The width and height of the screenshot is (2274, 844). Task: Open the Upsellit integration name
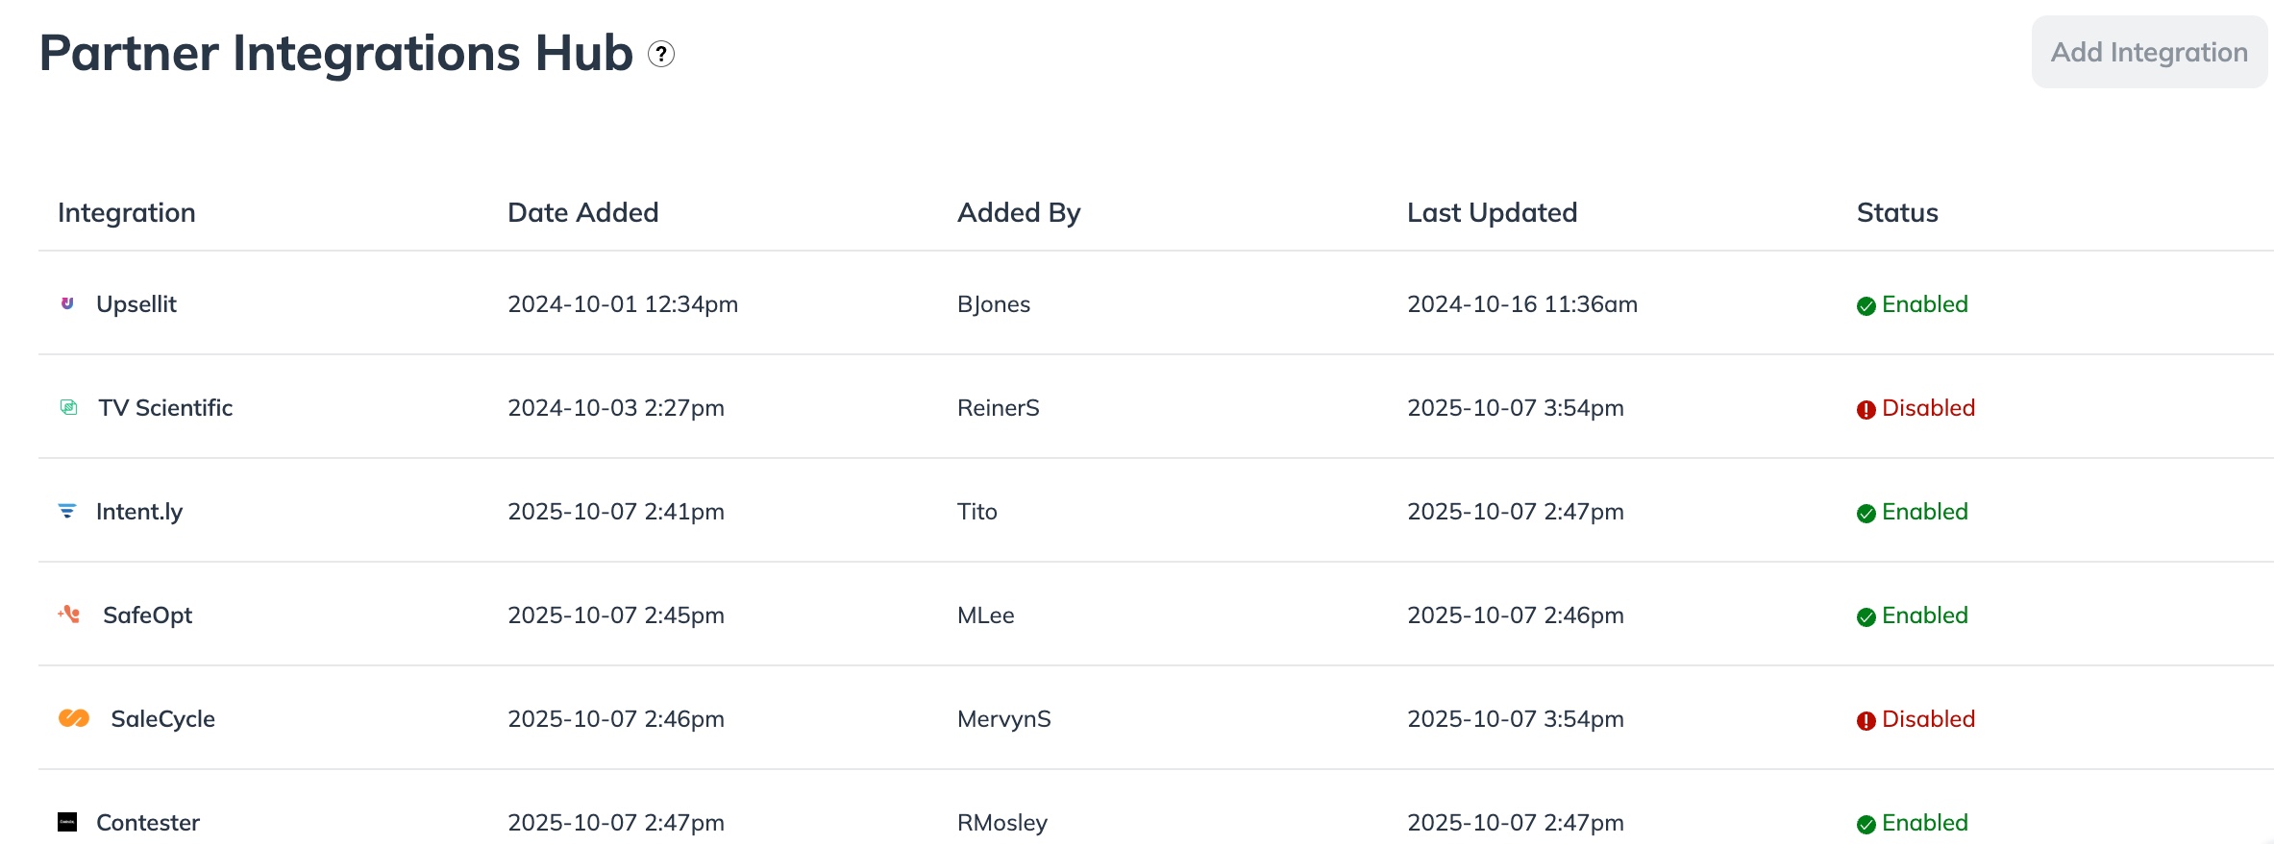tap(136, 304)
